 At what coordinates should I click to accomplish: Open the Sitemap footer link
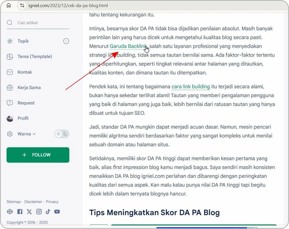pyautogui.click(x=13, y=202)
